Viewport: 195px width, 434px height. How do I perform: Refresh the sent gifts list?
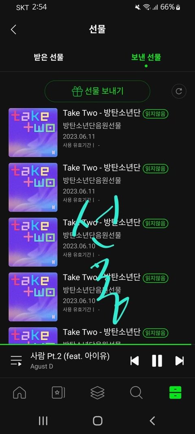coord(179,91)
